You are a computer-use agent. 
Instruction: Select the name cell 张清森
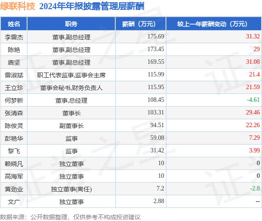pos(14,113)
